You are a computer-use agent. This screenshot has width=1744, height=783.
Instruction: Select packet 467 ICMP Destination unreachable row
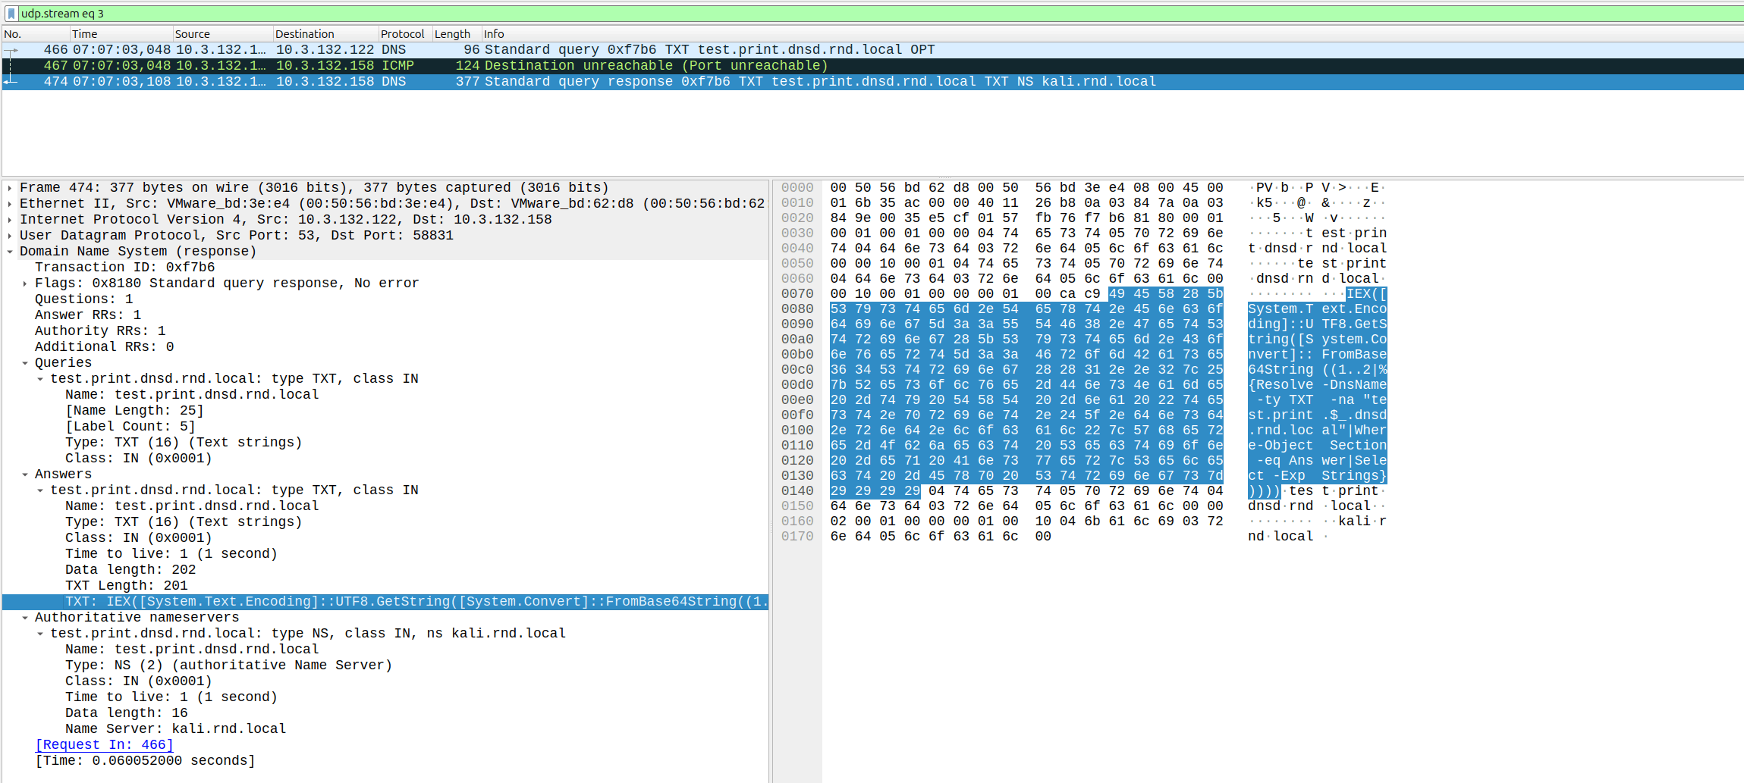[x=872, y=66]
